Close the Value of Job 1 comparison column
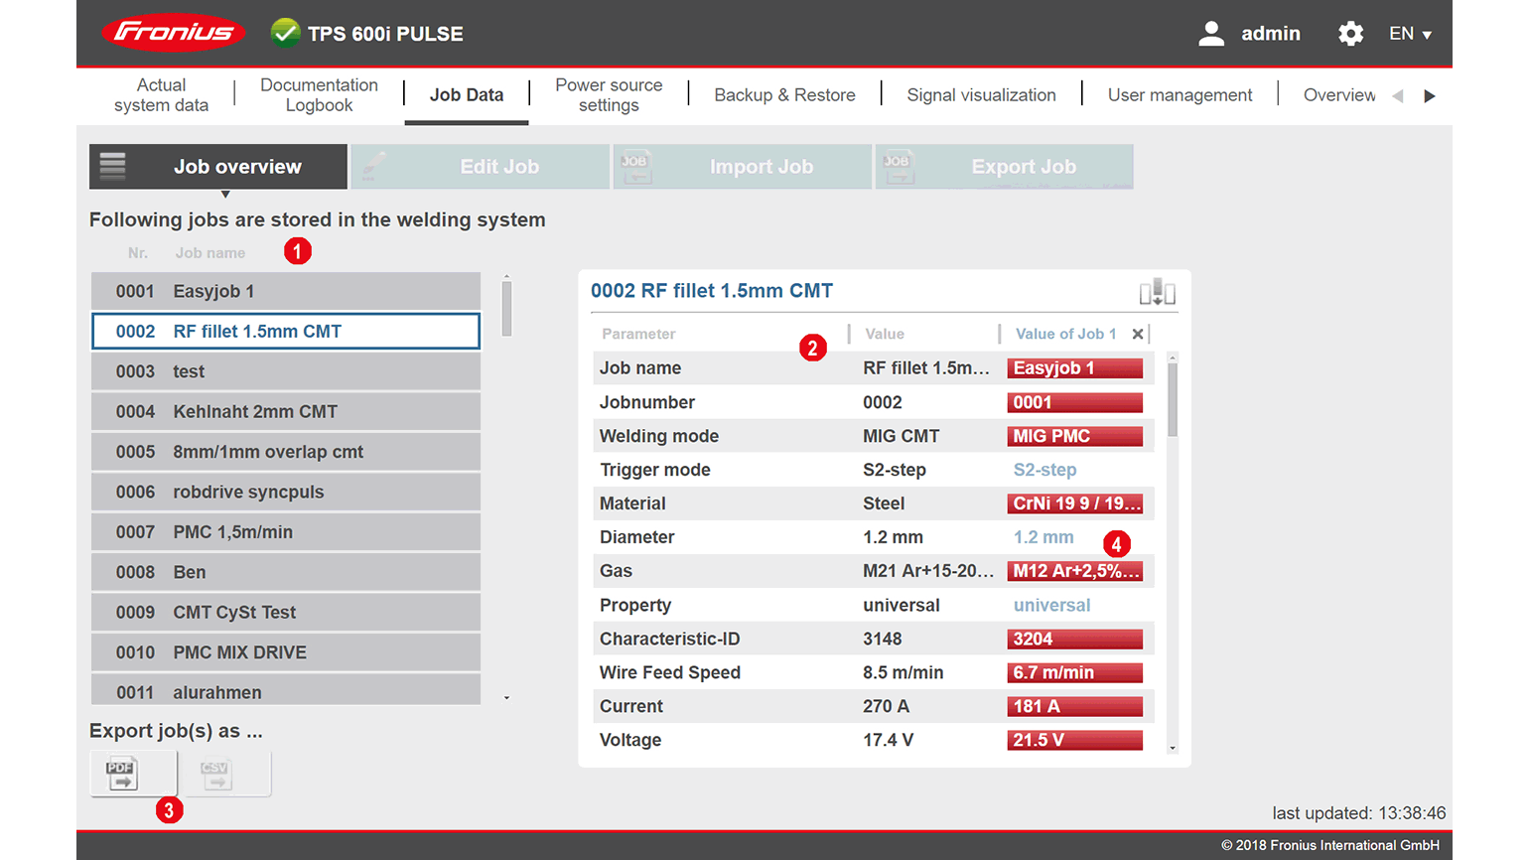Viewport: 1529px width, 860px height. 1138,334
